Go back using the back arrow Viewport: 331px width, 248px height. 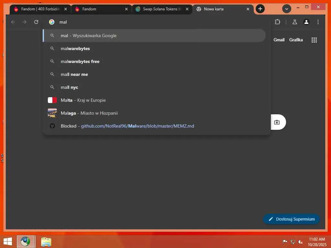point(13,22)
